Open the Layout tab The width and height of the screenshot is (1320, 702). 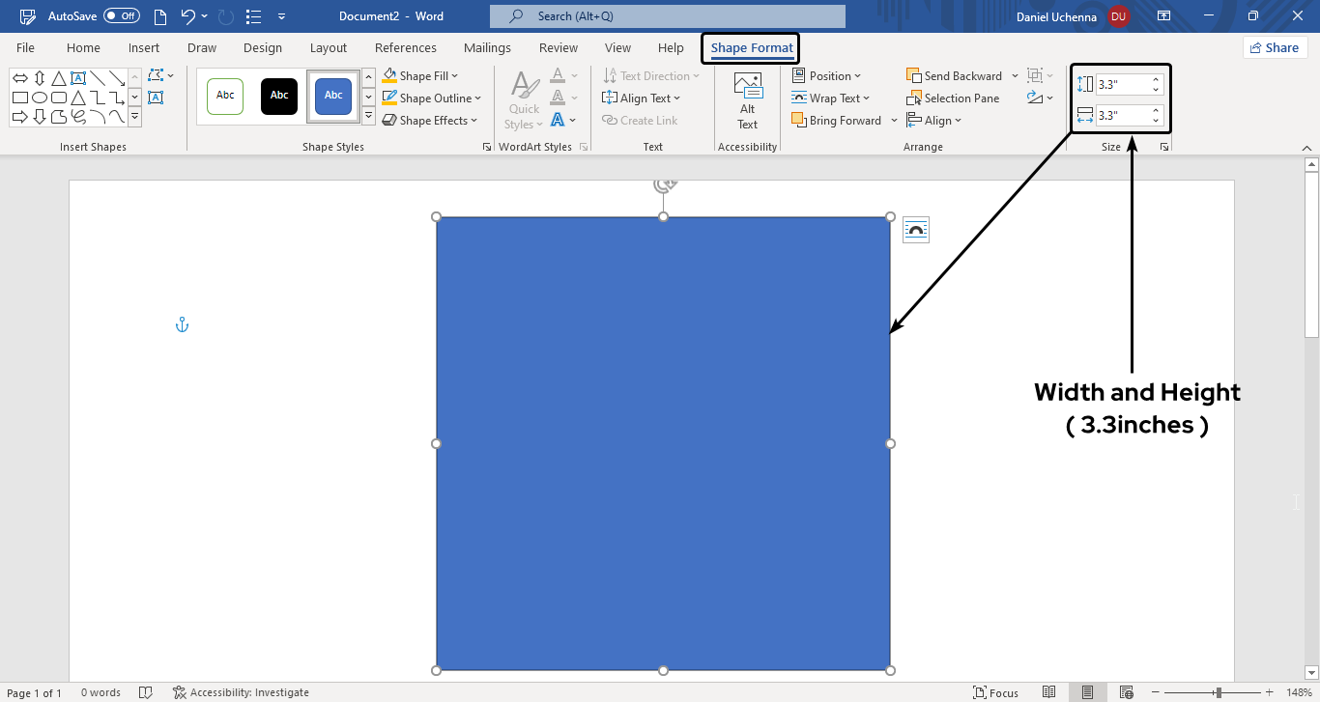click(328, 48)
